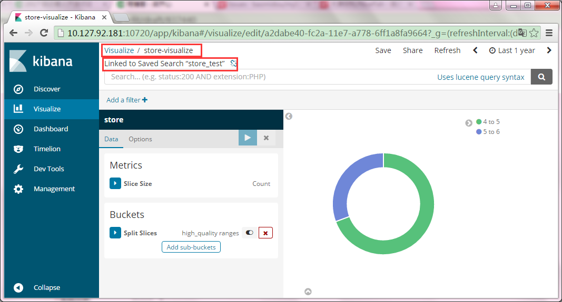The image size is (562, 302).
Task: Click the blue 5 to 6 legend dot
Action: click(x=479, y=132)
